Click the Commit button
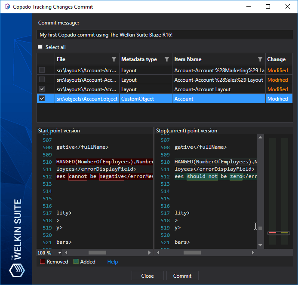The height and width of the screenshot is (285, 298). tap(182, 276)
